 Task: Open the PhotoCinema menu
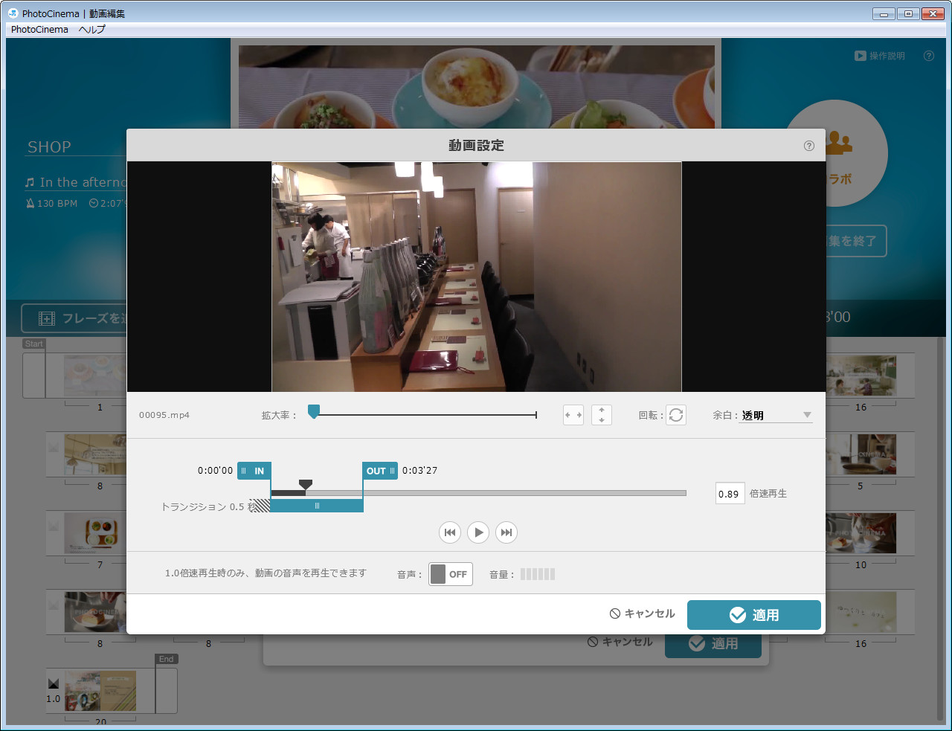[39, 29]
